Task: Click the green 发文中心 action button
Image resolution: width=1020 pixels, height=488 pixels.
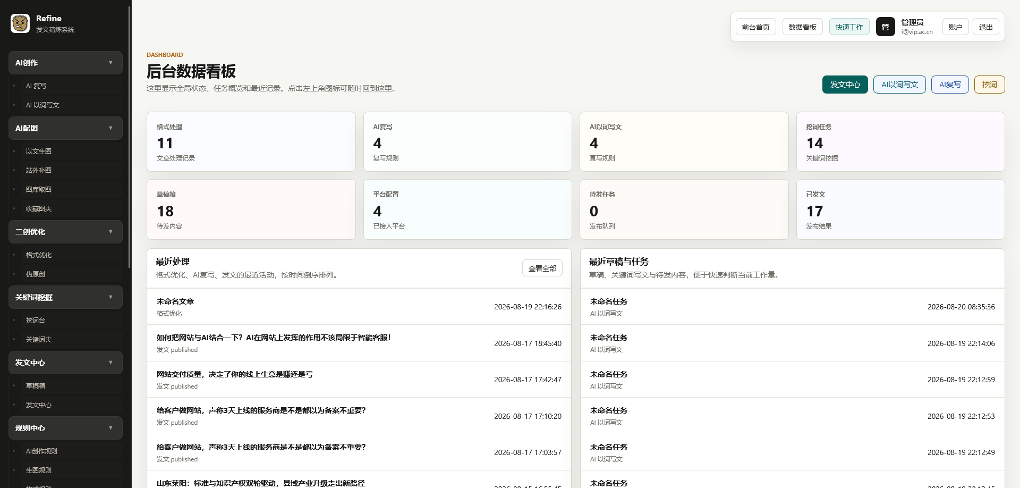Action: [x=845, y=85]
